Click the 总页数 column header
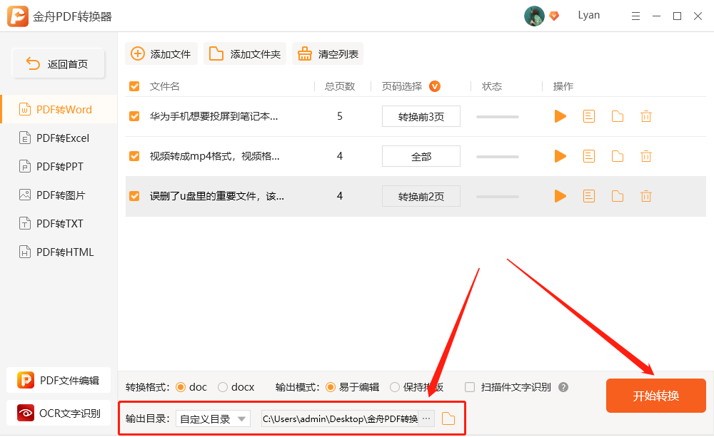The image size is (714, 437). tap(340, 86)
